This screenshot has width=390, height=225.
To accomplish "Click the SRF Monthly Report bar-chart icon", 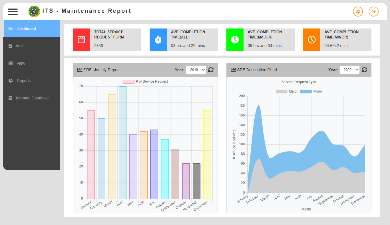I will click(x=80, y=70).
